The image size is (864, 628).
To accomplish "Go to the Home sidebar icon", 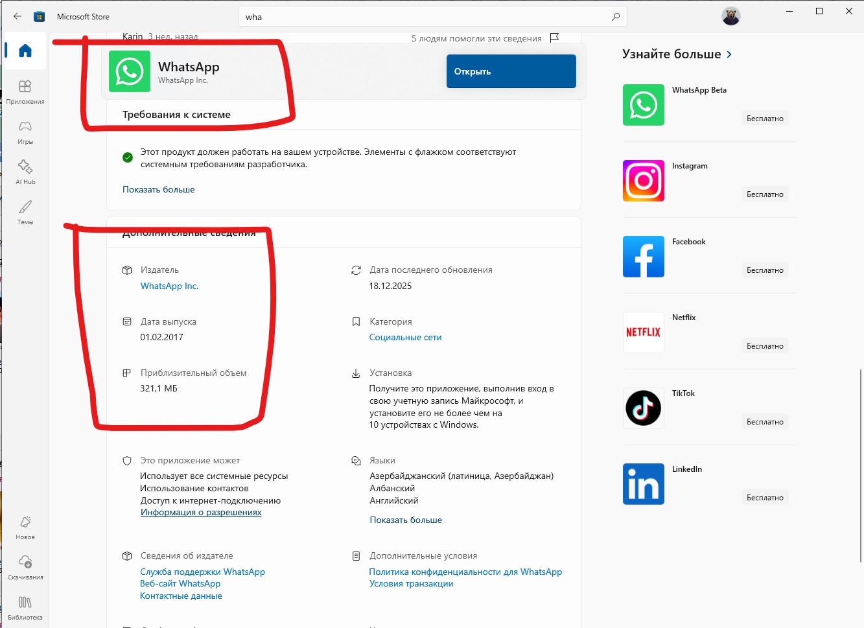I will 25,51.
